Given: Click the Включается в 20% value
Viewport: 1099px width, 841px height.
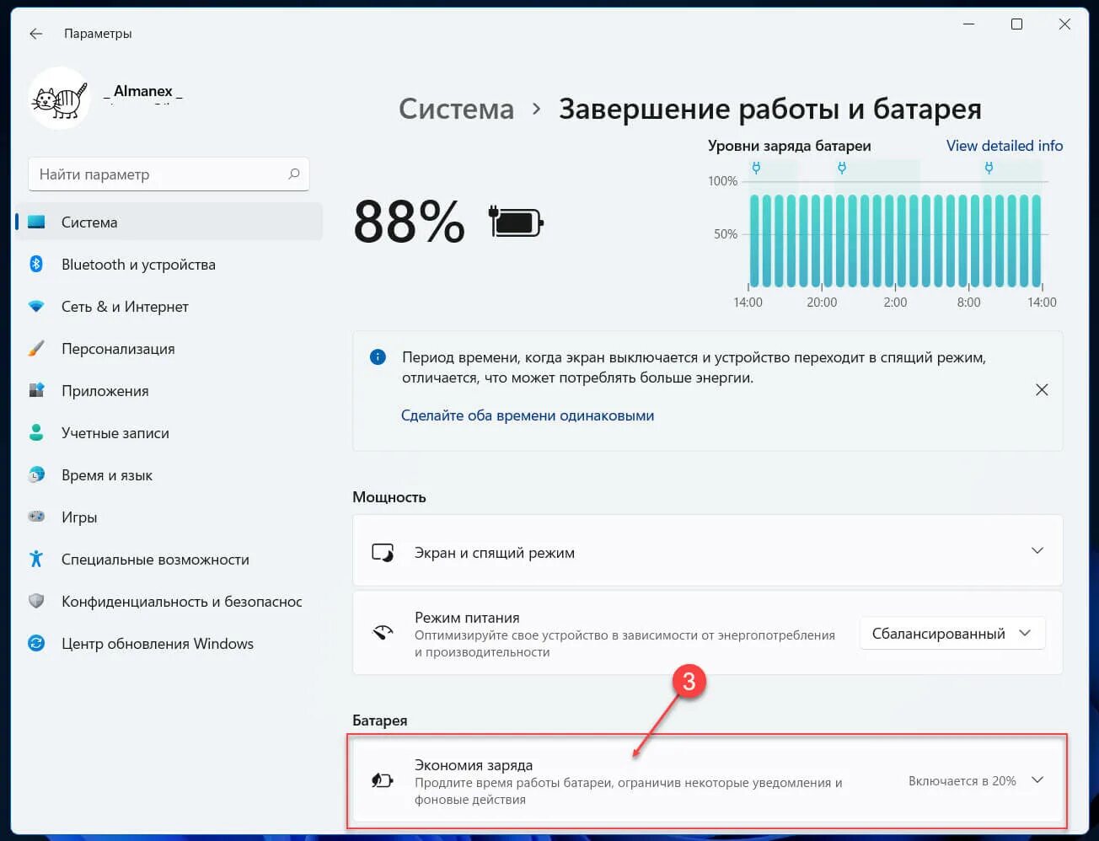Looking at the screenshot, I should point(962,781).
